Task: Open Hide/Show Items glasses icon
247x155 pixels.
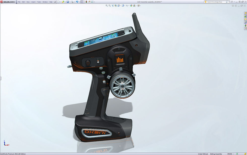Action: click(x=127, y=6)
